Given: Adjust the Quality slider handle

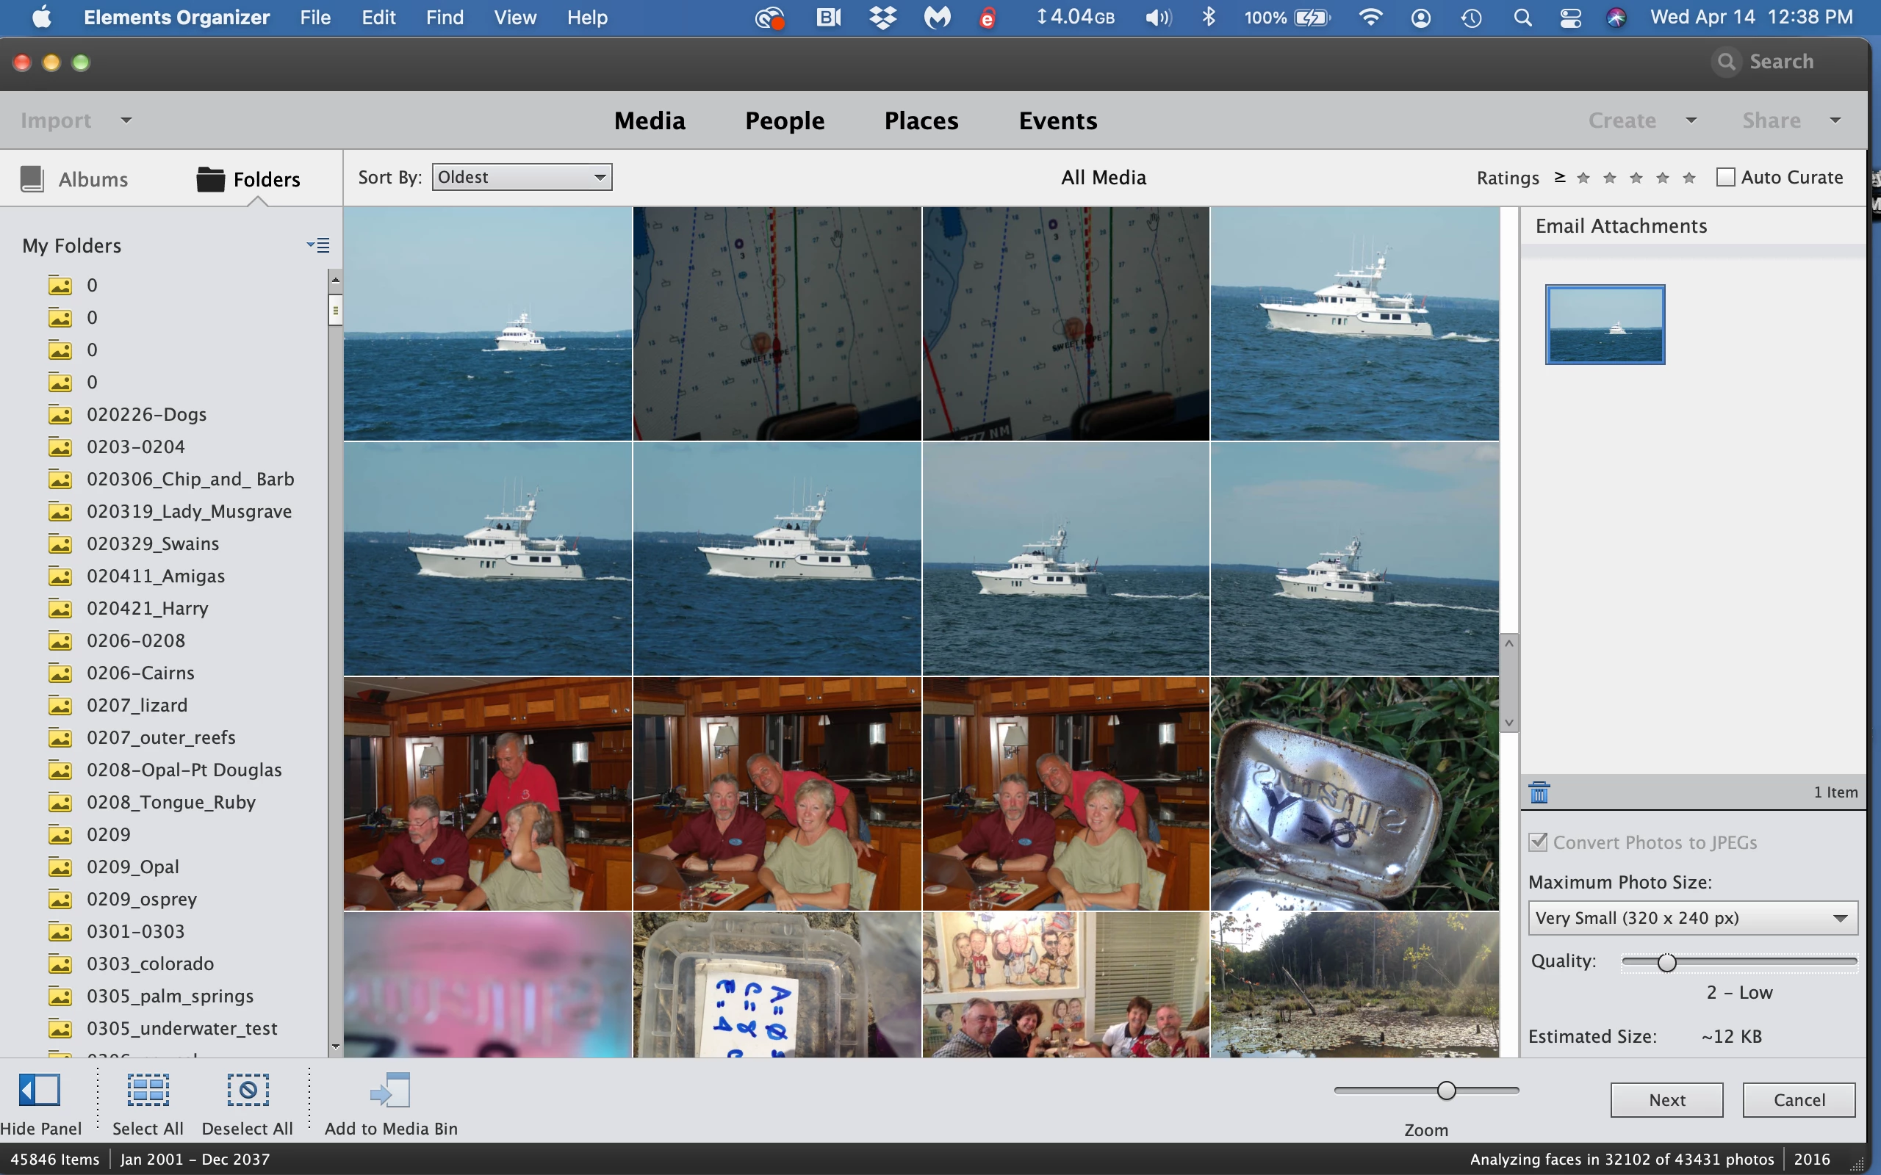Looking at the screenshot, I should click(1666, 963).
